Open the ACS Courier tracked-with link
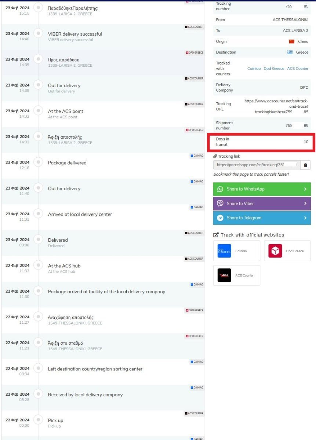 298,69
